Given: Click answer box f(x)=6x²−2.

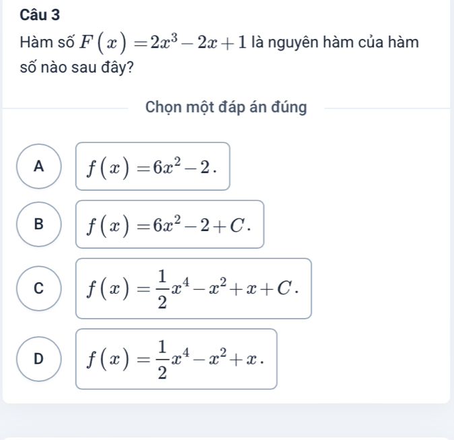Looking at the screenshot, I should 153,166.
